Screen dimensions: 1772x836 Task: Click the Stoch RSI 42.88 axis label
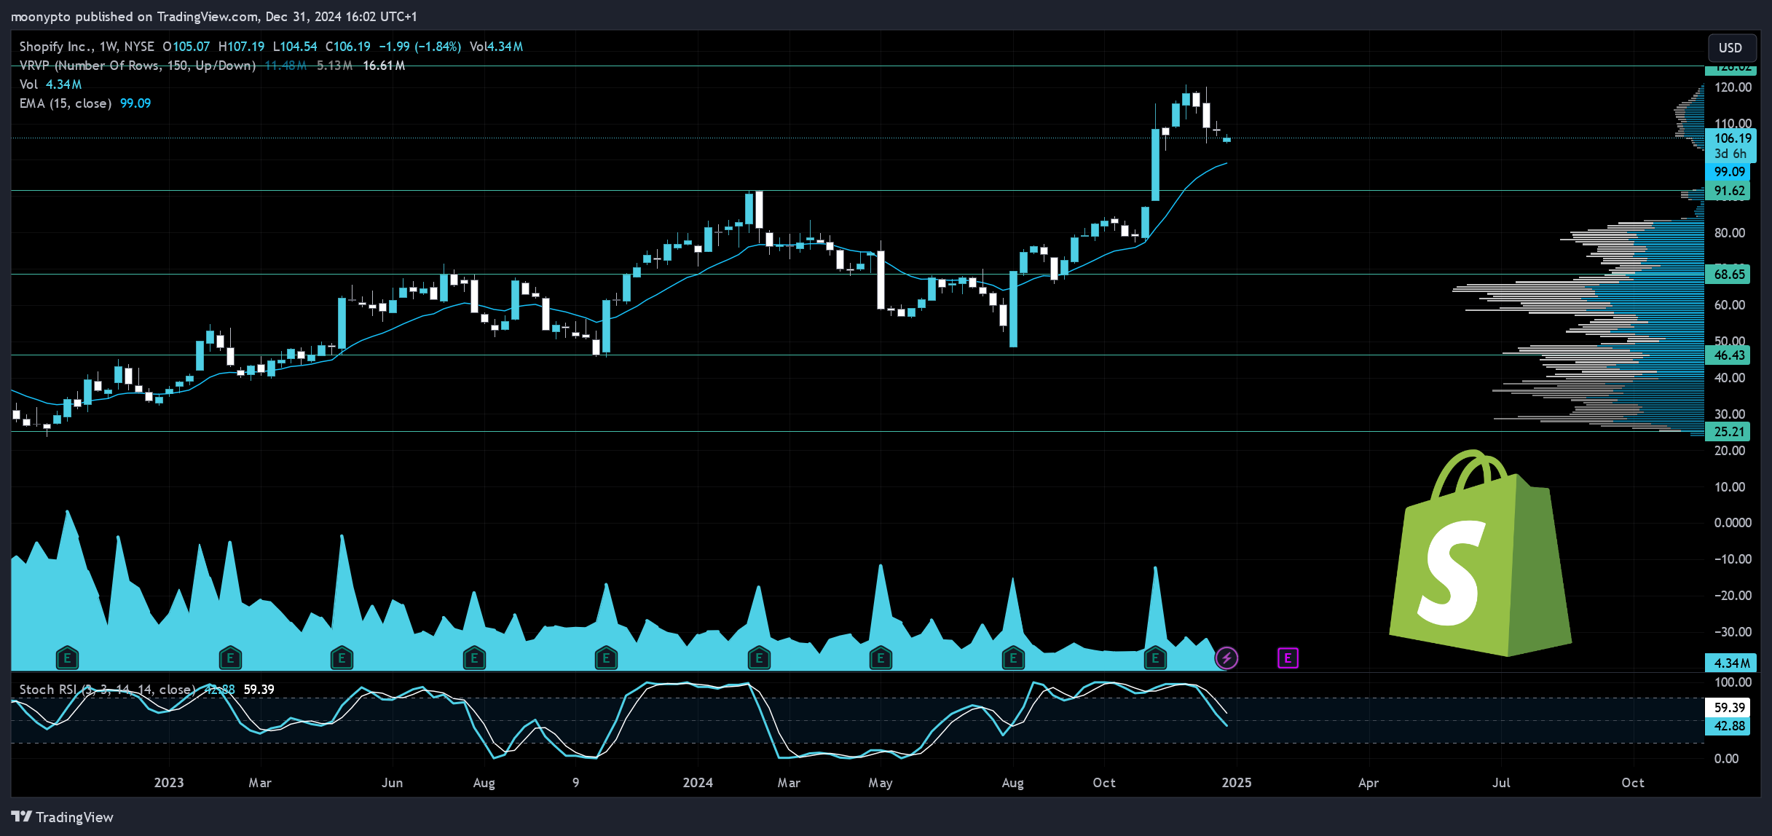(1729, 726)
